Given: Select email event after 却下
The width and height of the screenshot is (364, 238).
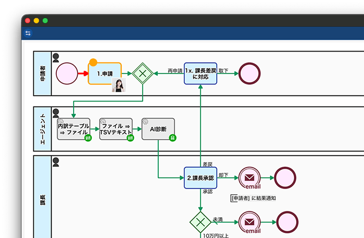Looking at the screenshot, I should click(x=250, y=178).
